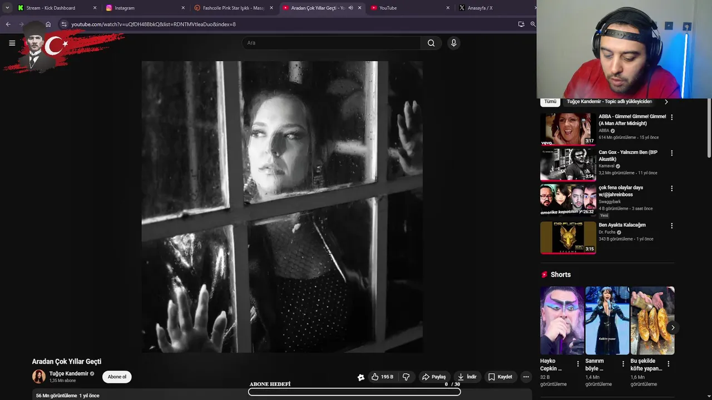Open options menu for ABBA video
712x400 pixels.
pos(671,117)
